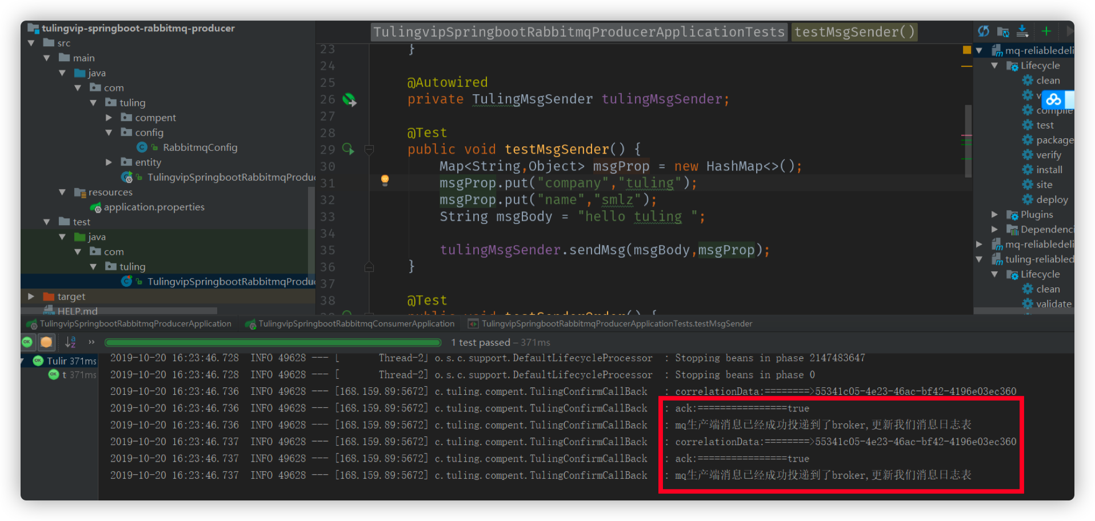Collapse the tuling-reliabled Maven project node

979,259
